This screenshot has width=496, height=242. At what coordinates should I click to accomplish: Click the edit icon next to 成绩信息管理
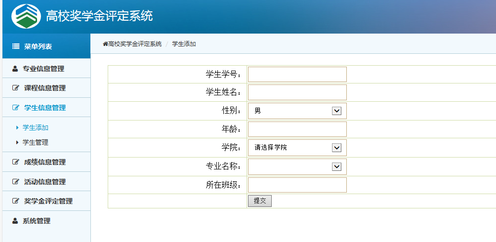point(15,162)
